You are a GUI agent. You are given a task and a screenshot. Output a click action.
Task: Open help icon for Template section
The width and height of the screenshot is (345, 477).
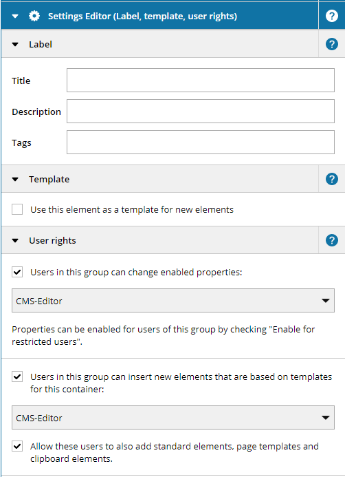coord(332,179)
